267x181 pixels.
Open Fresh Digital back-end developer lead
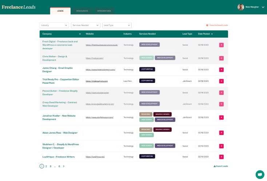[60, 45]
